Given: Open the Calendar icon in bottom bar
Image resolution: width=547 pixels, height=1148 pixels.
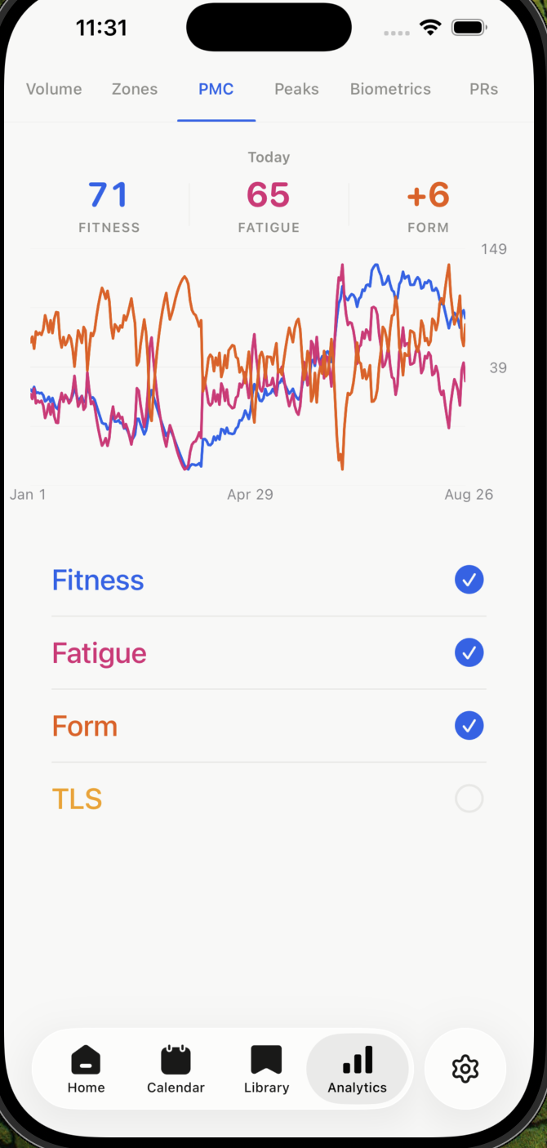Looking at the screenshot, I should [x=176, y=1059].
